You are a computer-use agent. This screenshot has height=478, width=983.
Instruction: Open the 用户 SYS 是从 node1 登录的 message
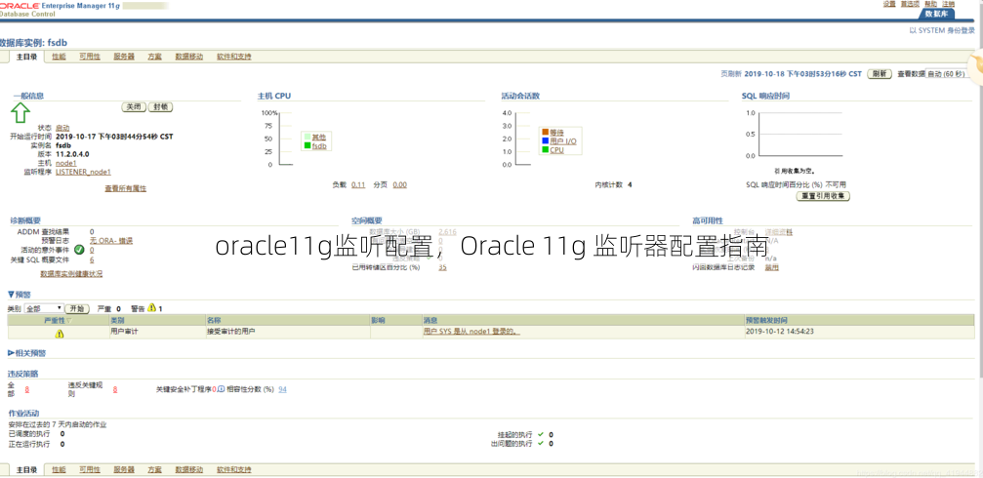[472, 332]
